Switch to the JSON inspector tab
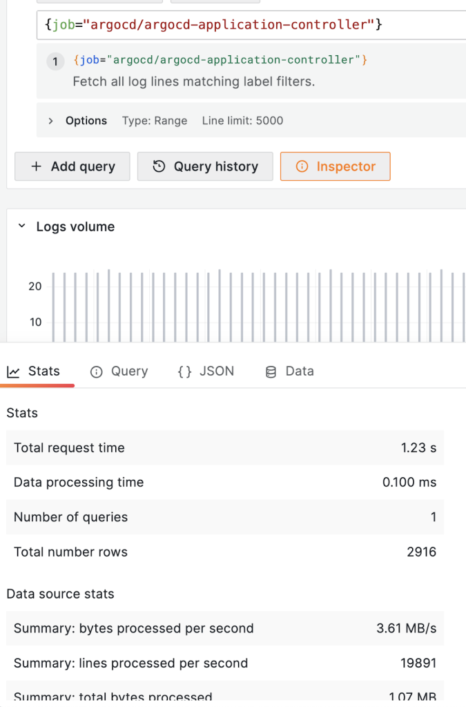 point(216,371)
